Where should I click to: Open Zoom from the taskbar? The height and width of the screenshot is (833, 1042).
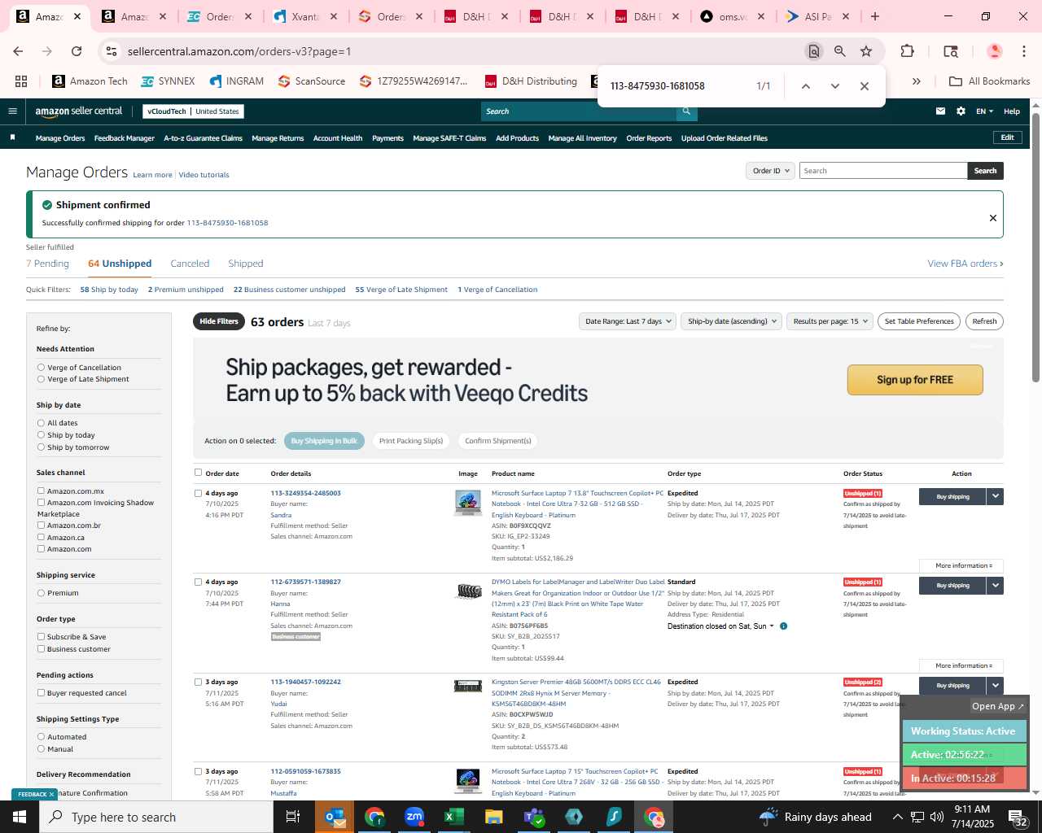coord(414,817)
